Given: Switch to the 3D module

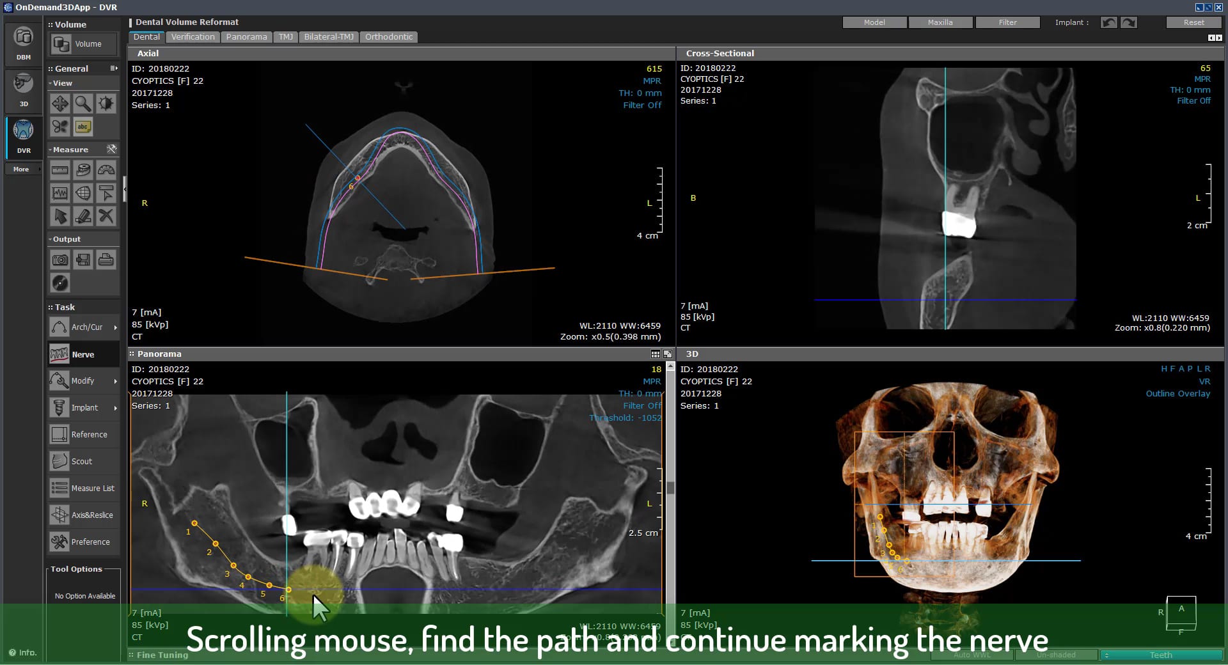Looking at the screenshot, I should coord(24,90).
